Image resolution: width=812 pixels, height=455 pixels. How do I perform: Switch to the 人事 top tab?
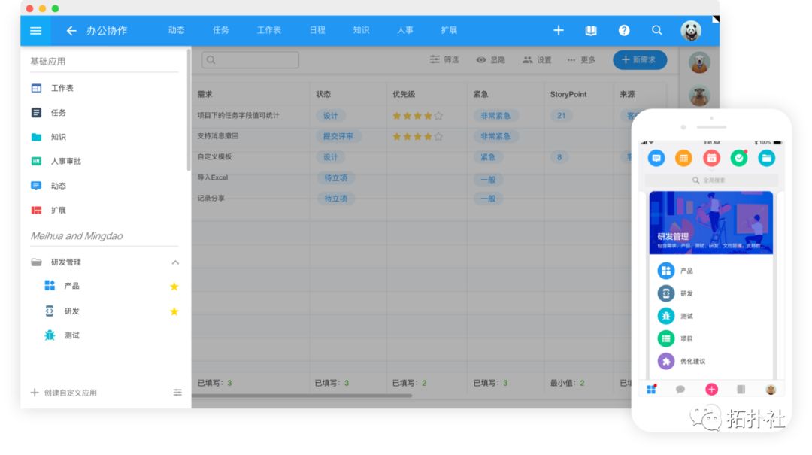tap(405, 30)
